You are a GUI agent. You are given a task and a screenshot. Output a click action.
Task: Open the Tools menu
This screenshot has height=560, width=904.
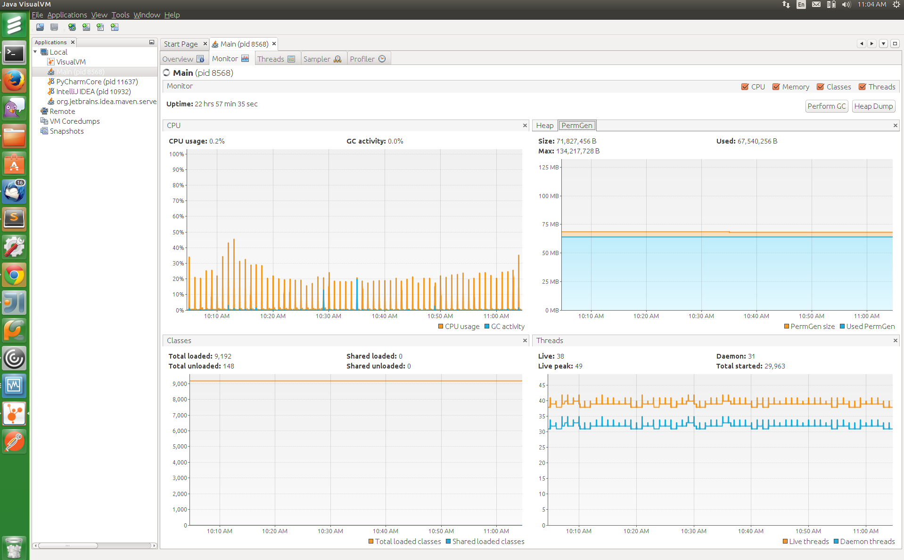(x=120, y=15)
